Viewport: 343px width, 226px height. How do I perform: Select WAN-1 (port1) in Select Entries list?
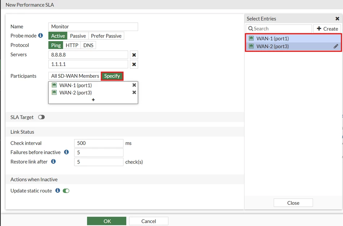(x=293, y=39)
